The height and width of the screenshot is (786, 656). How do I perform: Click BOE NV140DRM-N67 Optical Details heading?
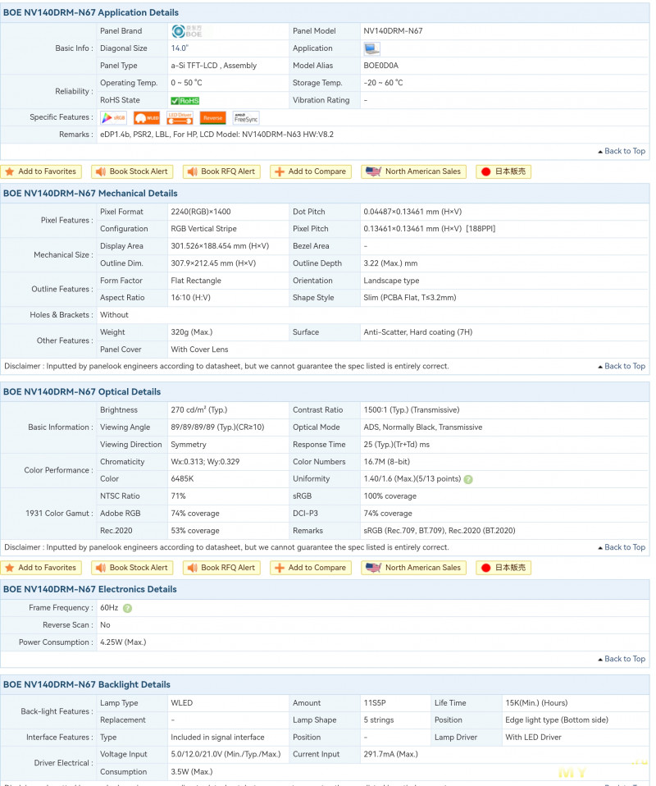click(82, 392)
